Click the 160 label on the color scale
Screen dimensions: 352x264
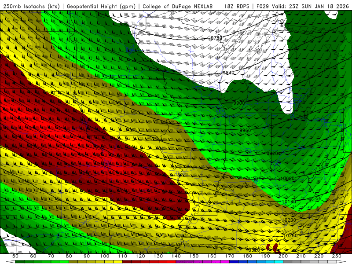pos(212,256)
